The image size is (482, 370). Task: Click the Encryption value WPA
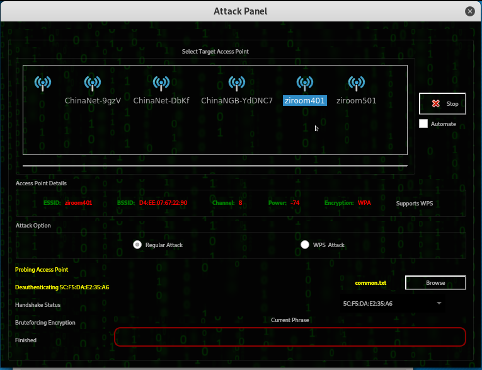[364, 203]
